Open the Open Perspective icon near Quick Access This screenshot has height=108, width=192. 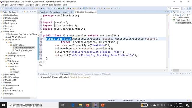tap(184, 8)
